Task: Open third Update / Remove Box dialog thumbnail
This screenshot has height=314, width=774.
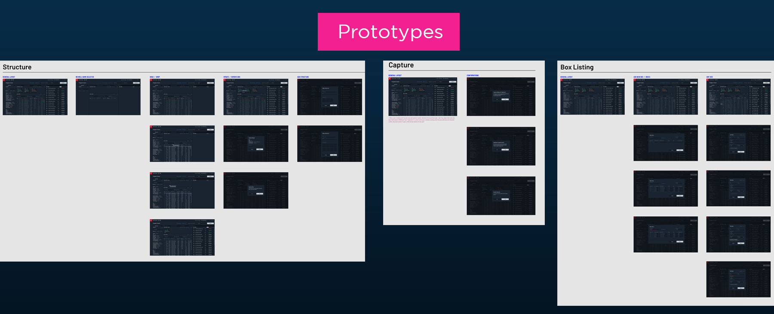Action: coord(256,190)
